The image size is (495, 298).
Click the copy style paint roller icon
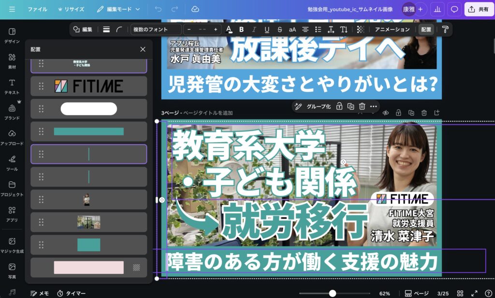coord(445,29)
